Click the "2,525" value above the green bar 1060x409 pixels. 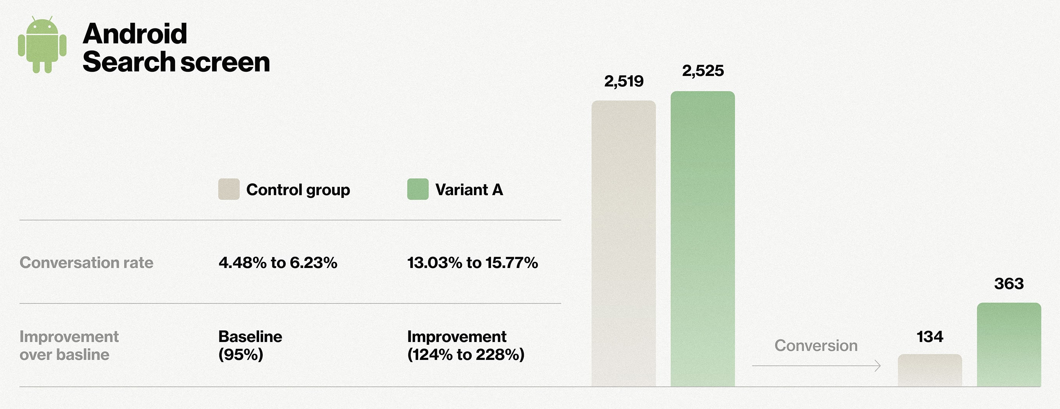[x=702, y=71]
